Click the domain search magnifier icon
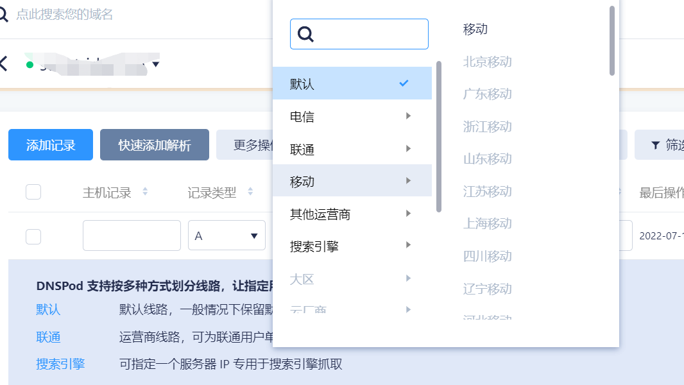684x385 pixels. [3, 14]
